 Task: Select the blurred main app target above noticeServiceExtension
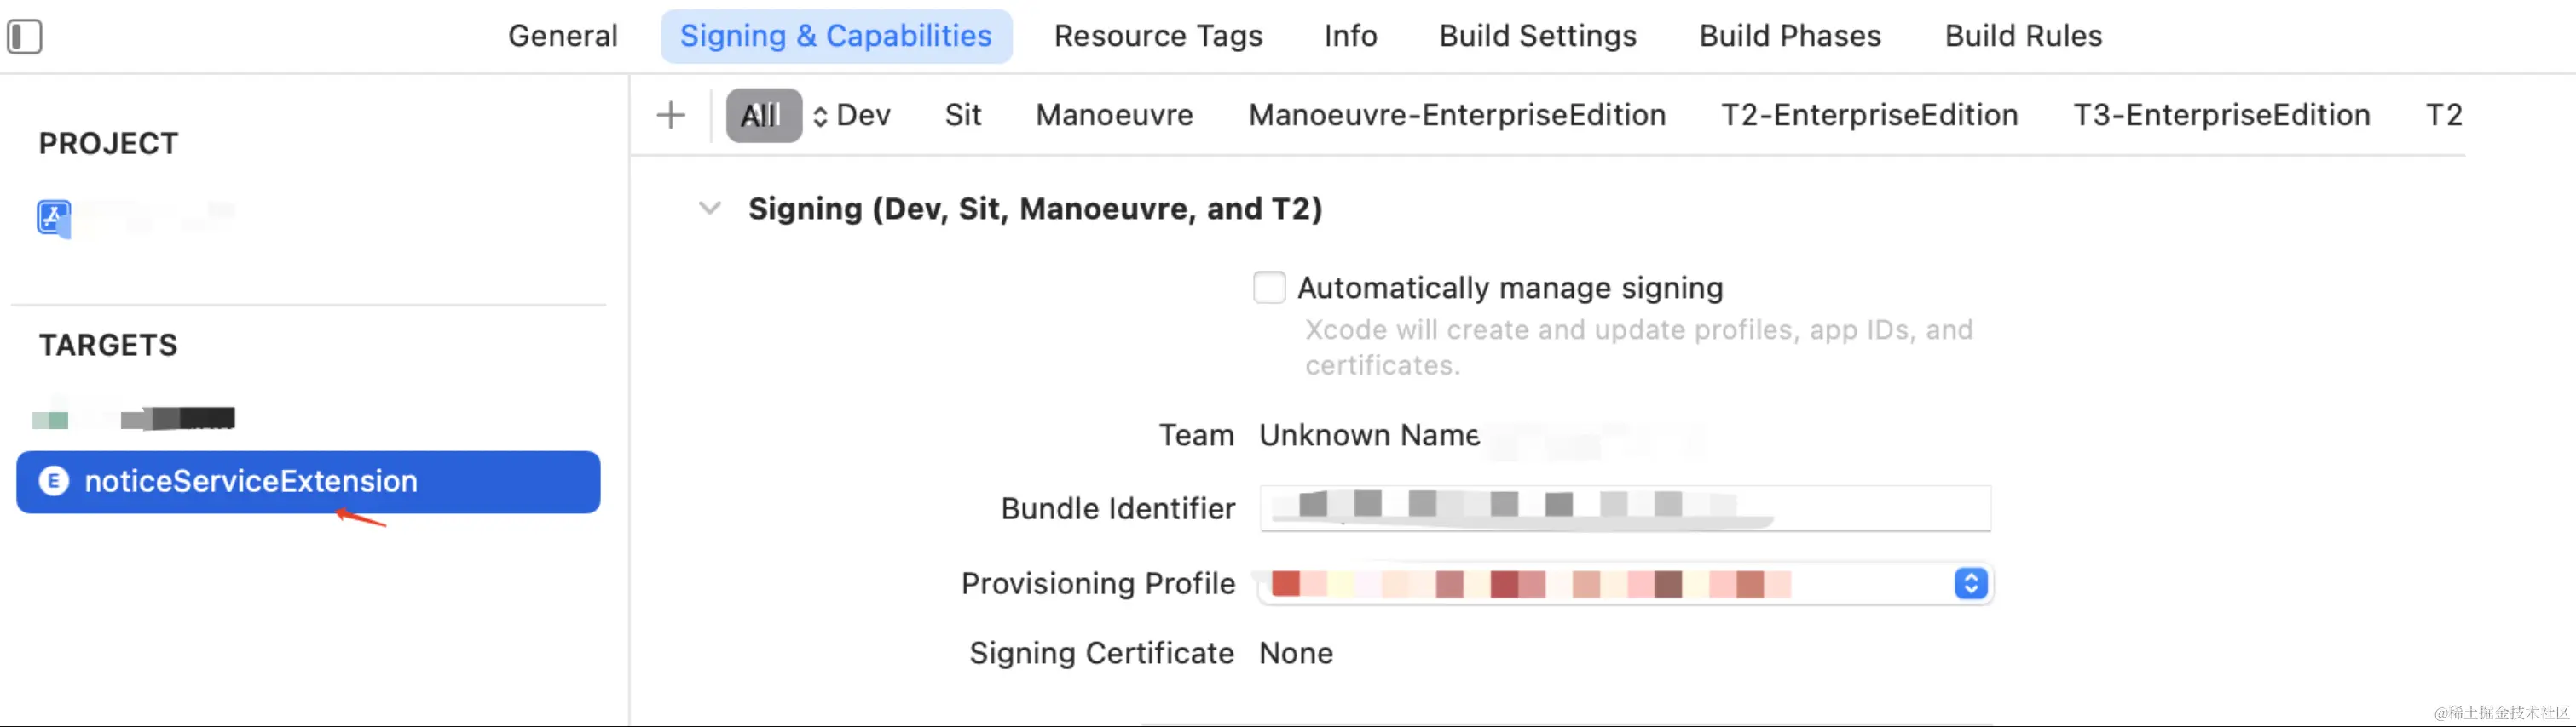(x=133, y=419)
